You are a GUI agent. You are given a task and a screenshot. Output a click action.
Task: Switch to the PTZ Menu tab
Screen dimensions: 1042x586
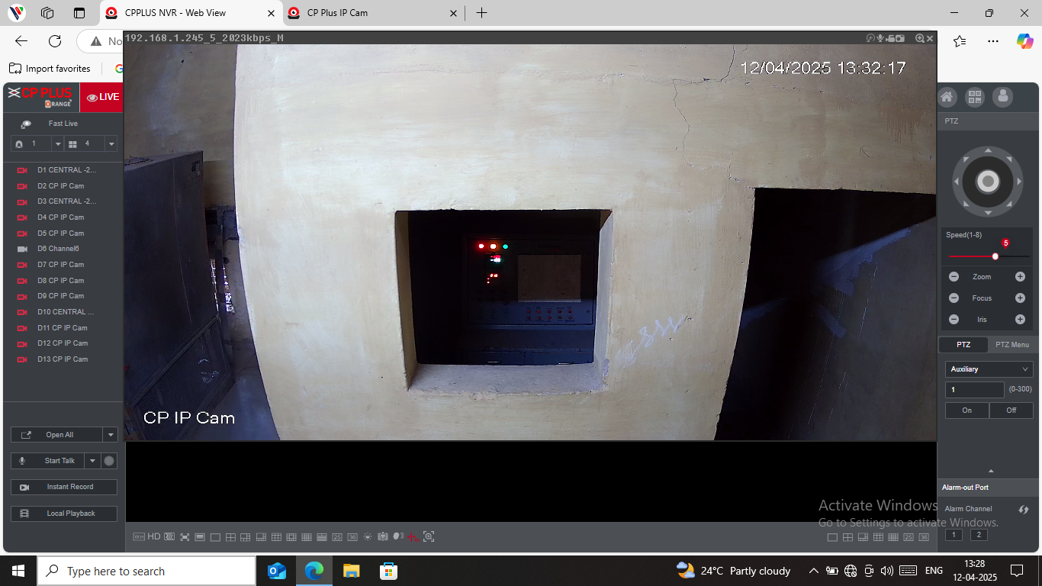(x=1012, y=345)
